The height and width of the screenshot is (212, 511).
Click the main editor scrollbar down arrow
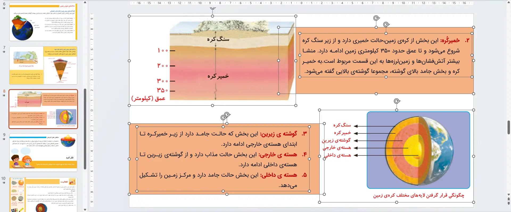(509, 195)
